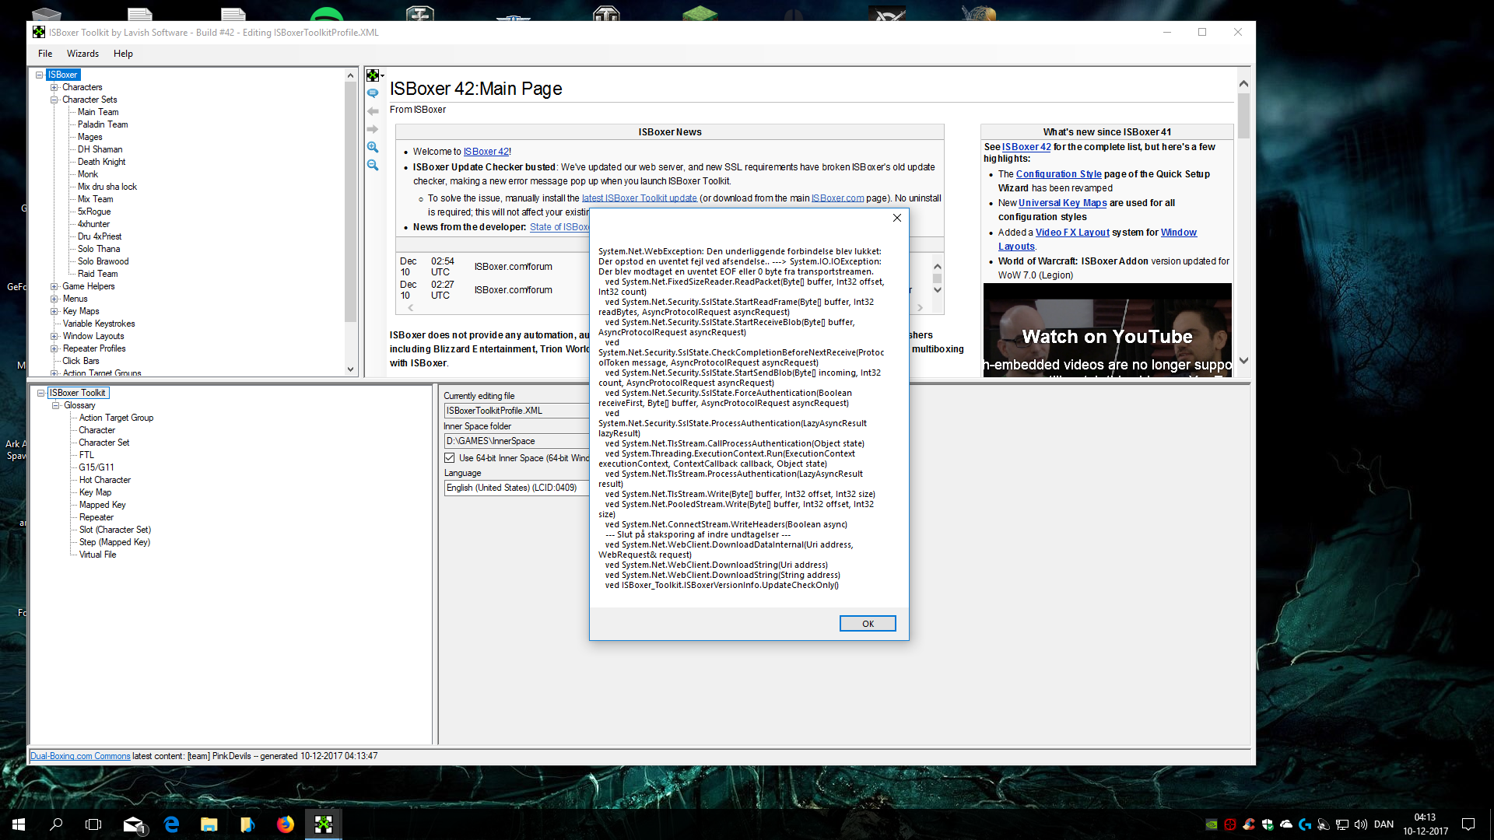
Task: Open the Language dropdown field
Action: pyautogui.click(x=517, y=488)
